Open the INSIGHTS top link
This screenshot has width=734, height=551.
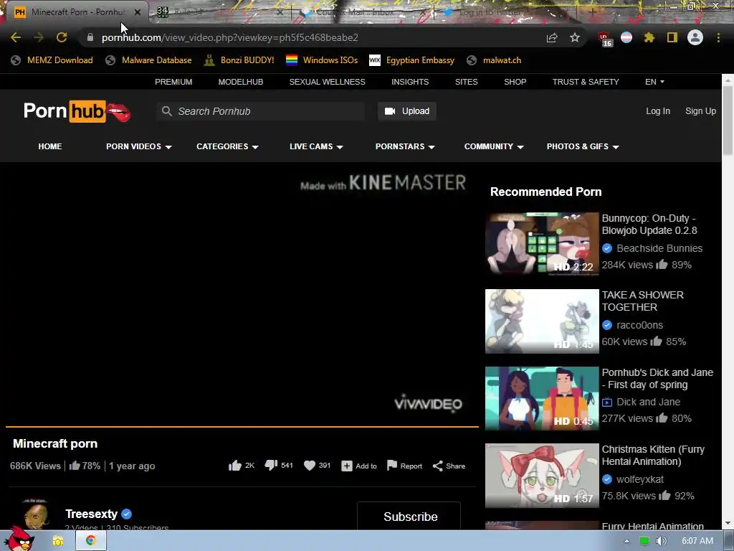[410, 82]
